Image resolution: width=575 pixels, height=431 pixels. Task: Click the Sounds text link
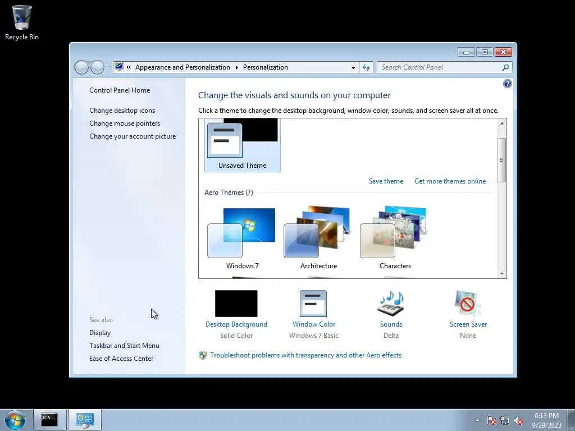(391, 324)
